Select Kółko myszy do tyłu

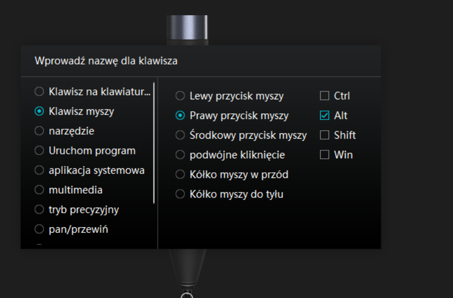pos(180,194)
